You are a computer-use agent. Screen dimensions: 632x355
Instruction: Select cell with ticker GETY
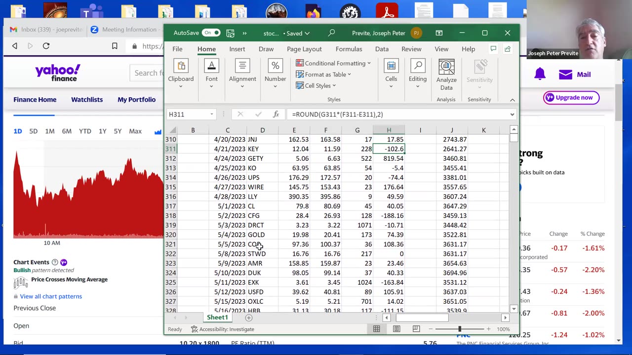click(262, 158)
